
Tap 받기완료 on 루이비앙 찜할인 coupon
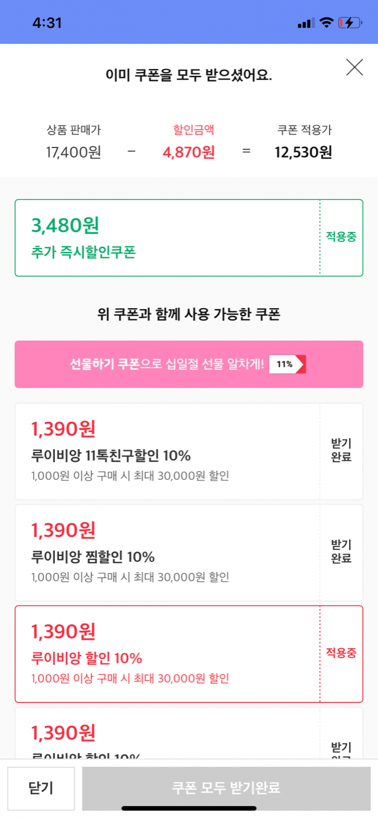341,552
